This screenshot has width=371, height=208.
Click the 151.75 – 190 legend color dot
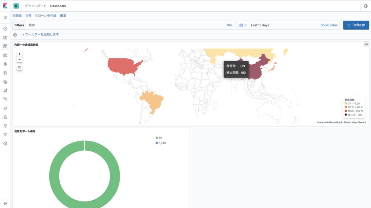[346, 115]
